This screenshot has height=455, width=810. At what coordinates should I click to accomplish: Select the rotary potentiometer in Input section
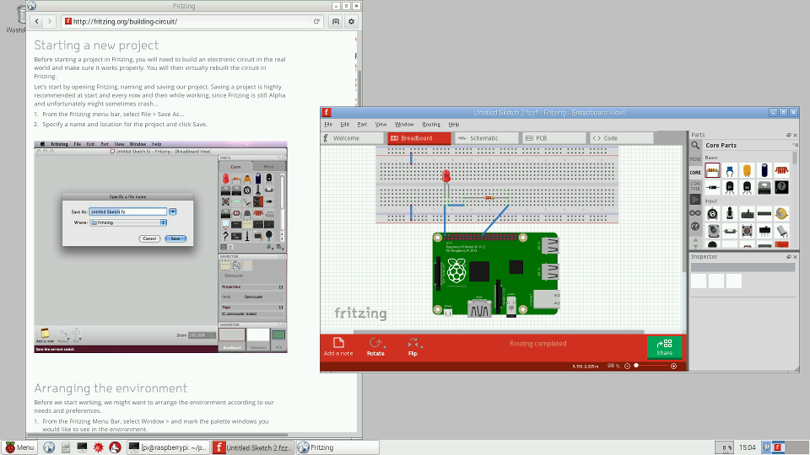712,213
